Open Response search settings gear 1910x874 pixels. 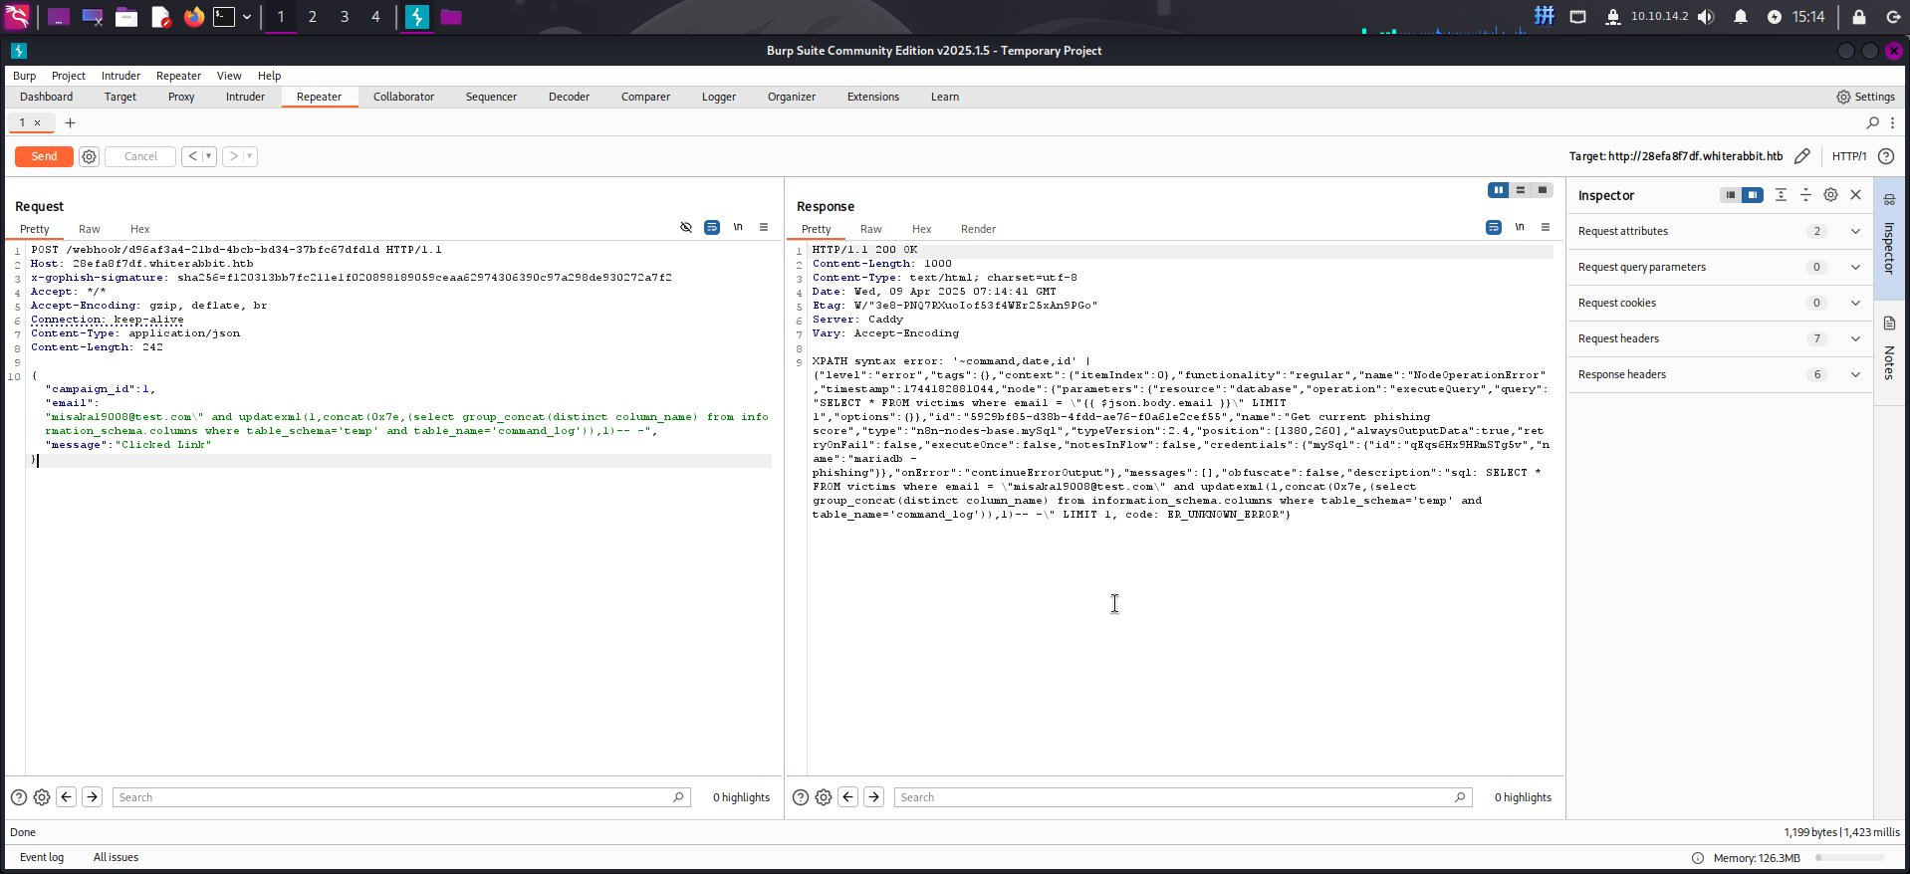coord(824,797)
